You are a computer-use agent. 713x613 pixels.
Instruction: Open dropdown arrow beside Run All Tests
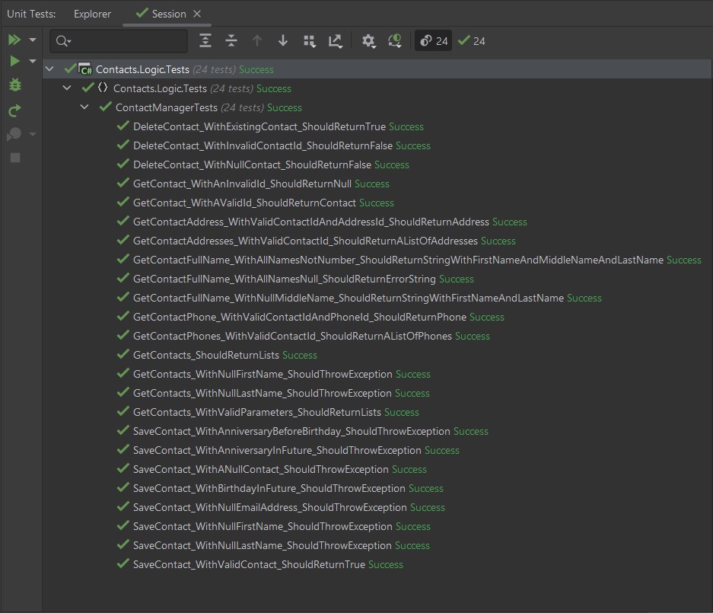33,40
